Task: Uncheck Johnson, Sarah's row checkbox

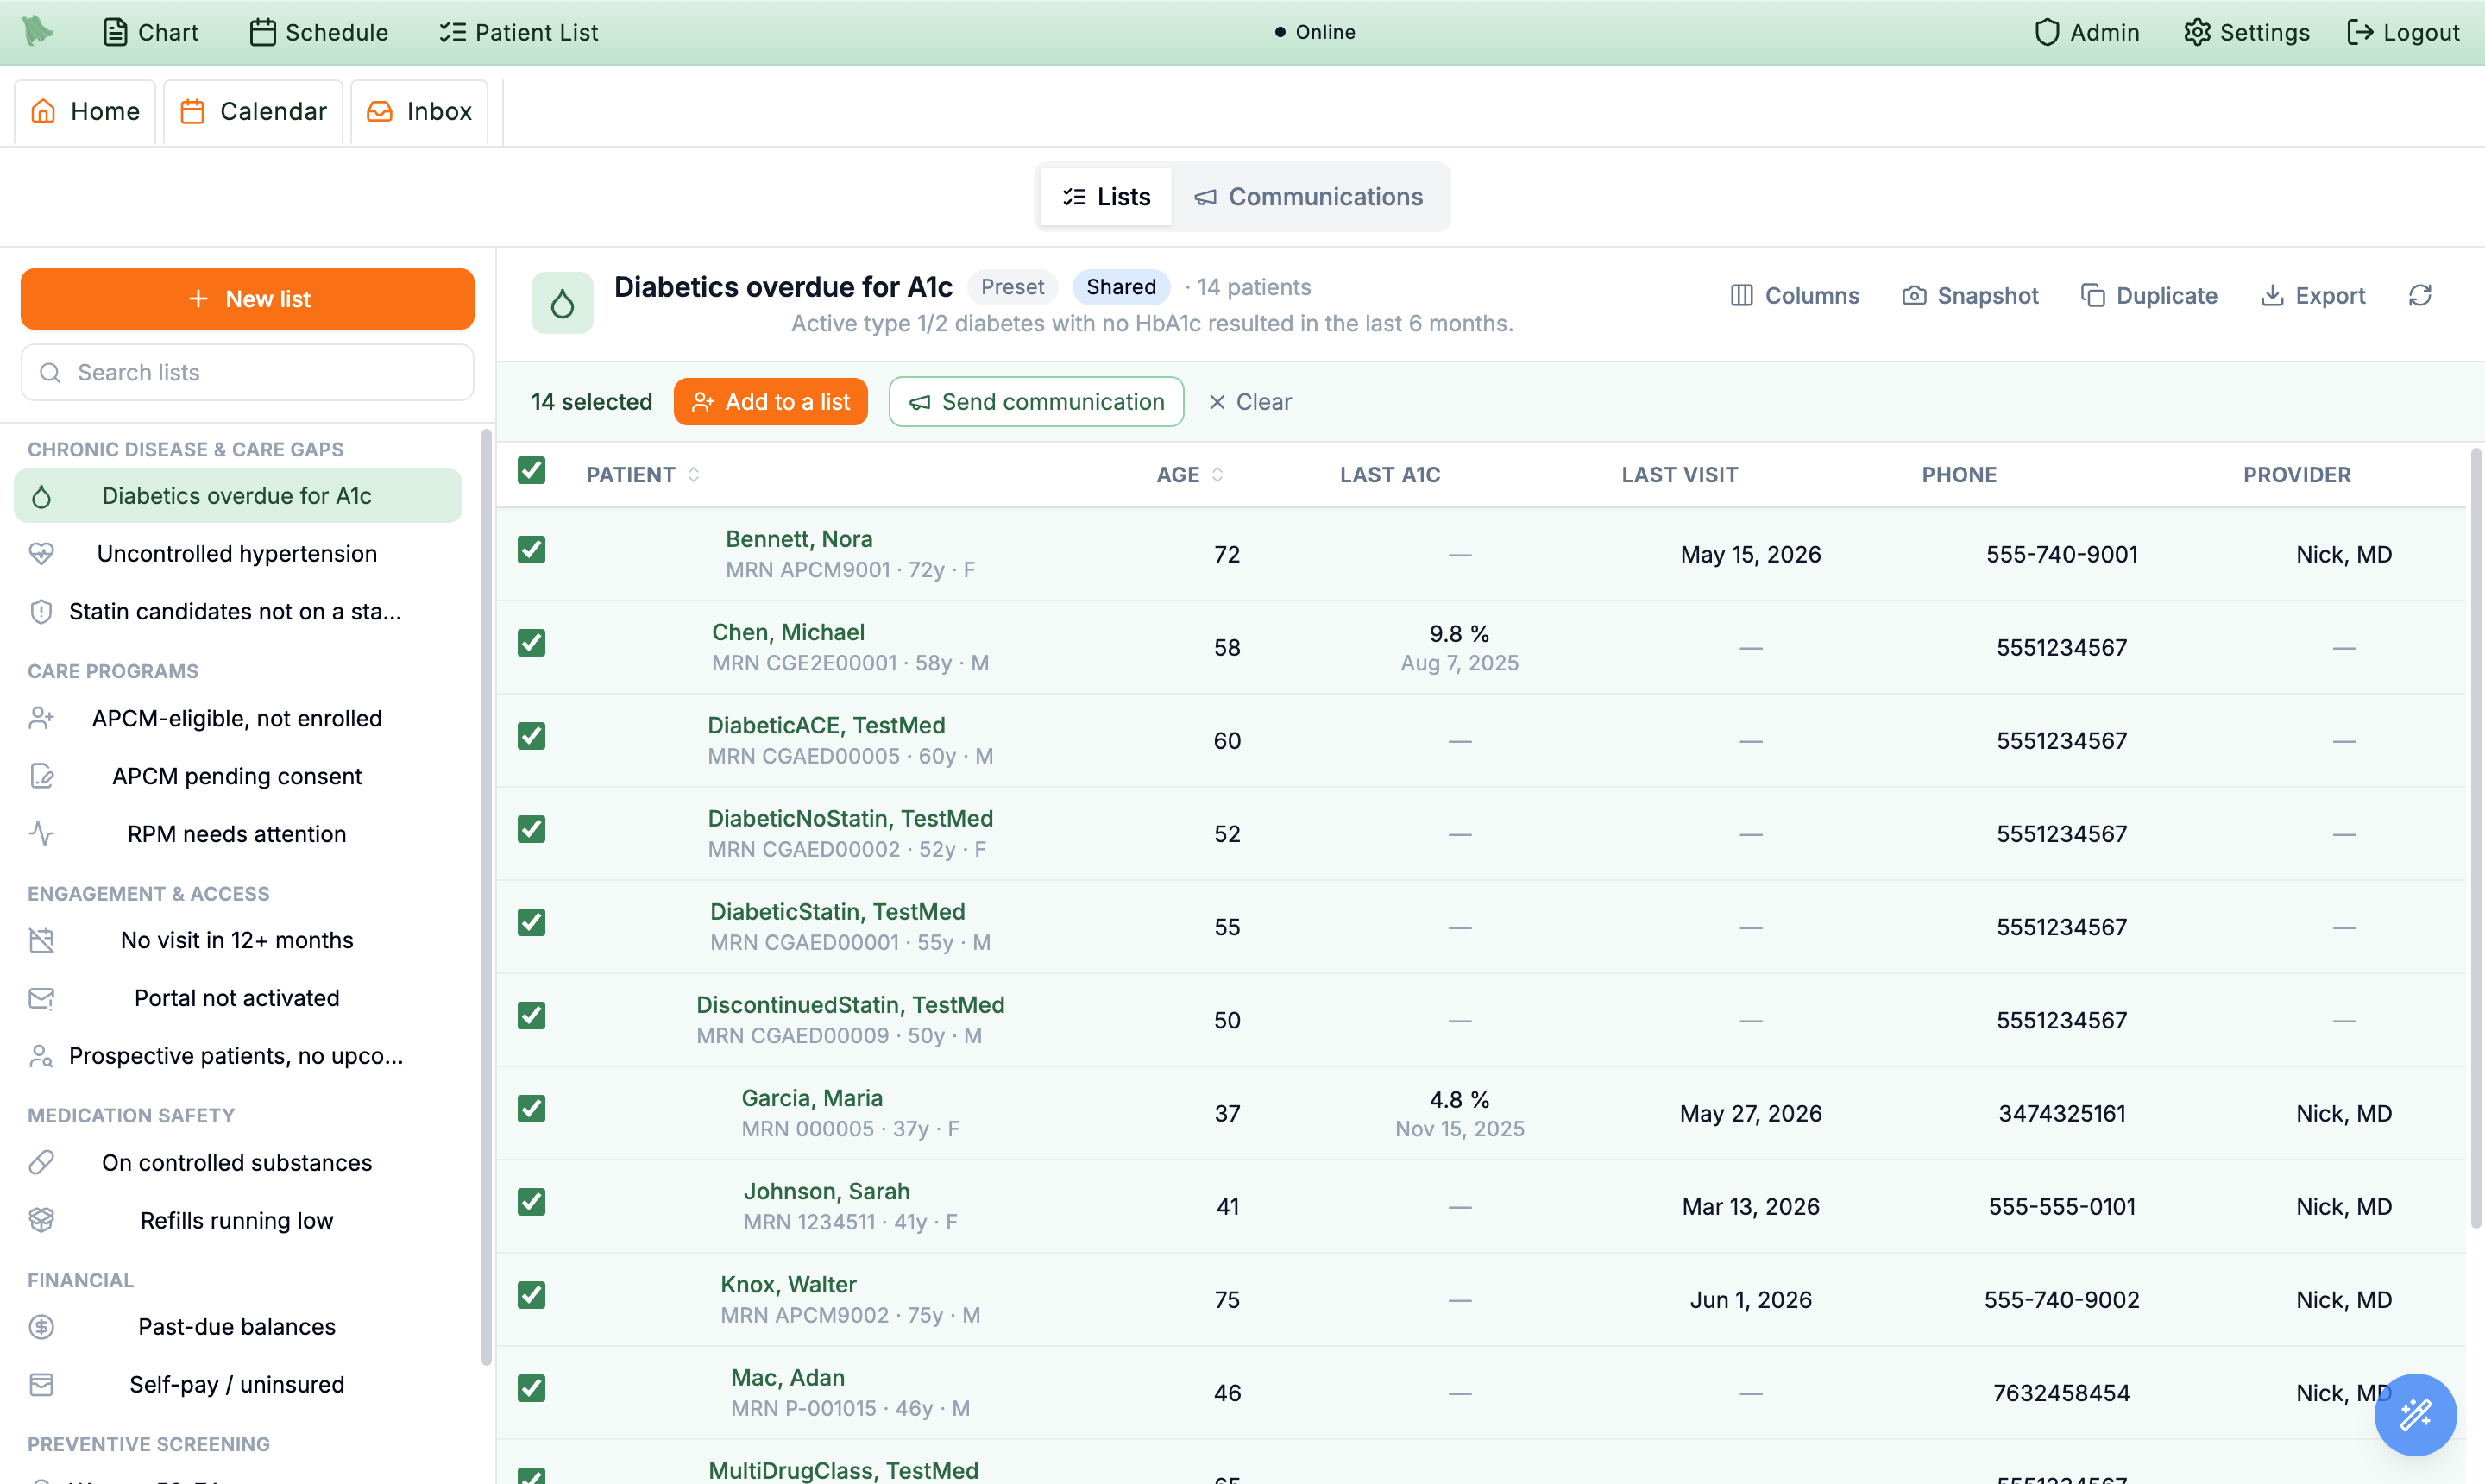Action: click(x=531, y=1201)
